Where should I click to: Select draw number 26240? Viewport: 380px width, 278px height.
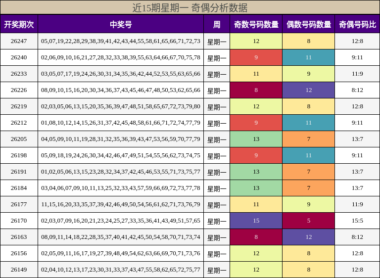19,57
